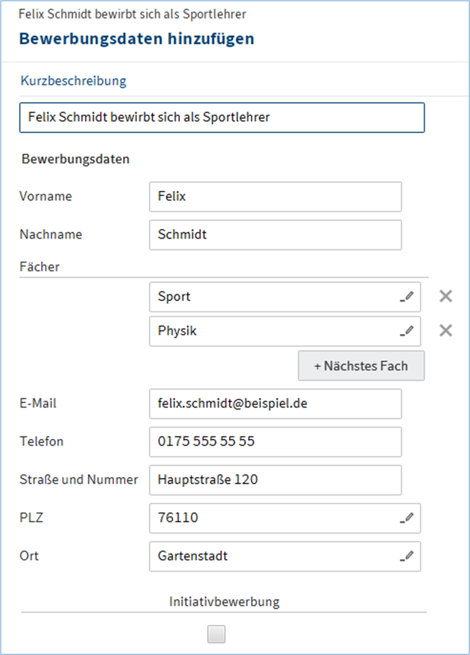Click the pencil icon in Physik field
The image size is (470, 655).
click(408, 331)
